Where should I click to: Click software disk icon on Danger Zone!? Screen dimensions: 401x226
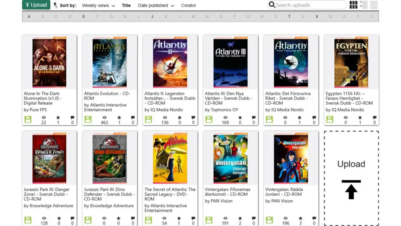tap(28, 220)
